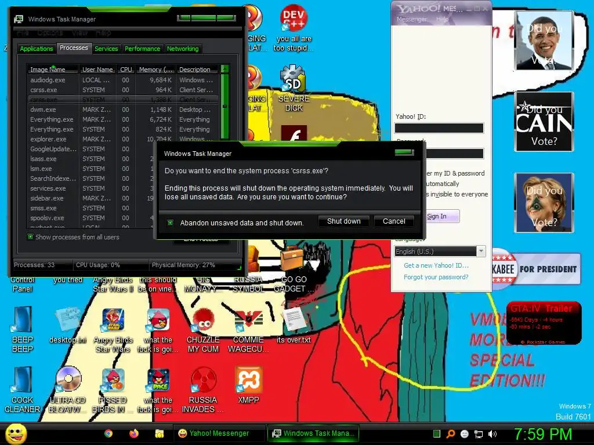Image resolution: width=594 pixels, height=445 pixels.
Task: Click the Shut down button
Action: [343, 221]
